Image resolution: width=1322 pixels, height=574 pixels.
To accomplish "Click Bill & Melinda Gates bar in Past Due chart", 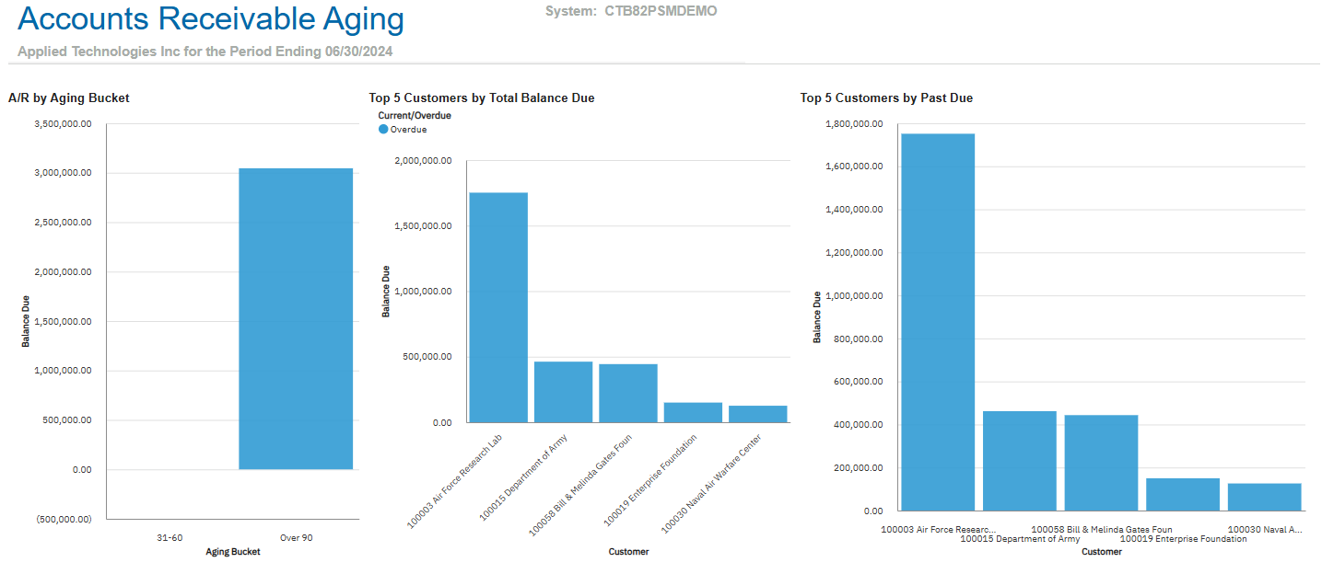I will [x=1101, y=462].
